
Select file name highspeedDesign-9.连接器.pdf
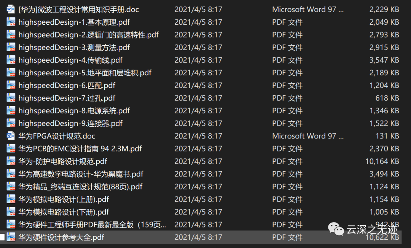[x=70, y=123]
